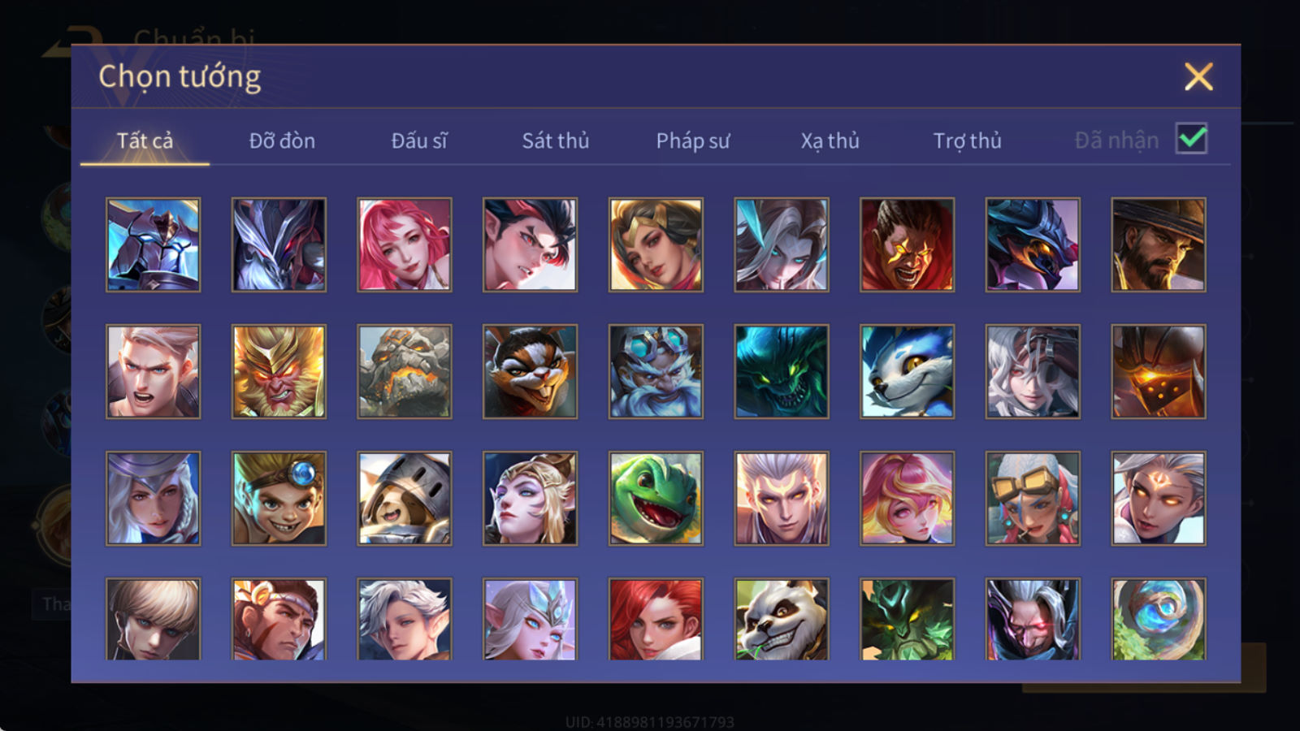Close the Chọn tướng dialog

click(x=1198, y=76)
